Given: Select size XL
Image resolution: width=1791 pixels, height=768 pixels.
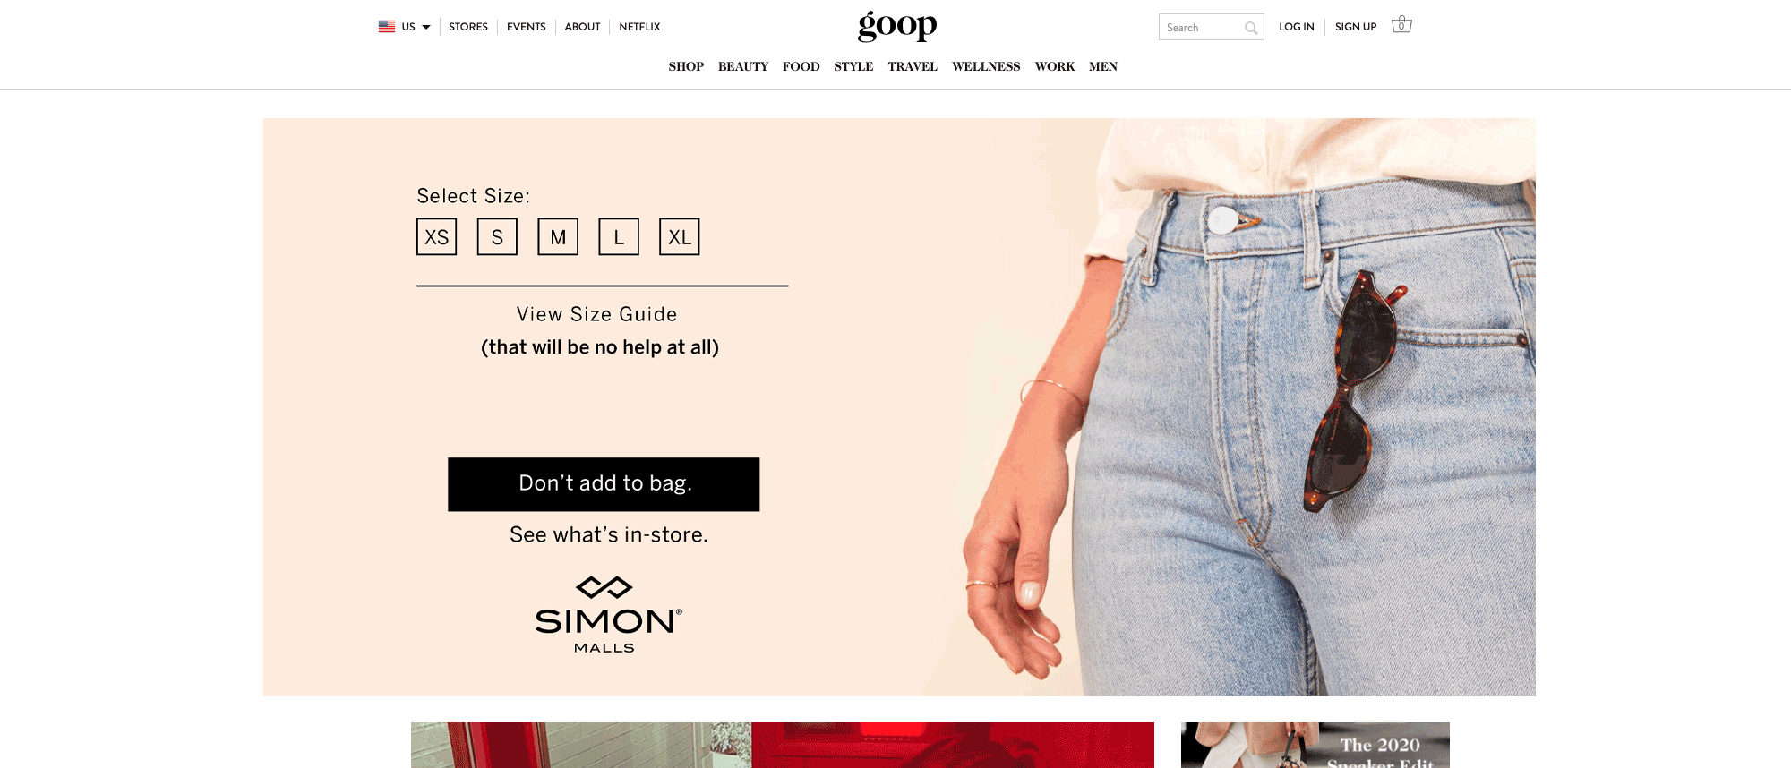Looking at the screenshot, I should tap(680, 237).
